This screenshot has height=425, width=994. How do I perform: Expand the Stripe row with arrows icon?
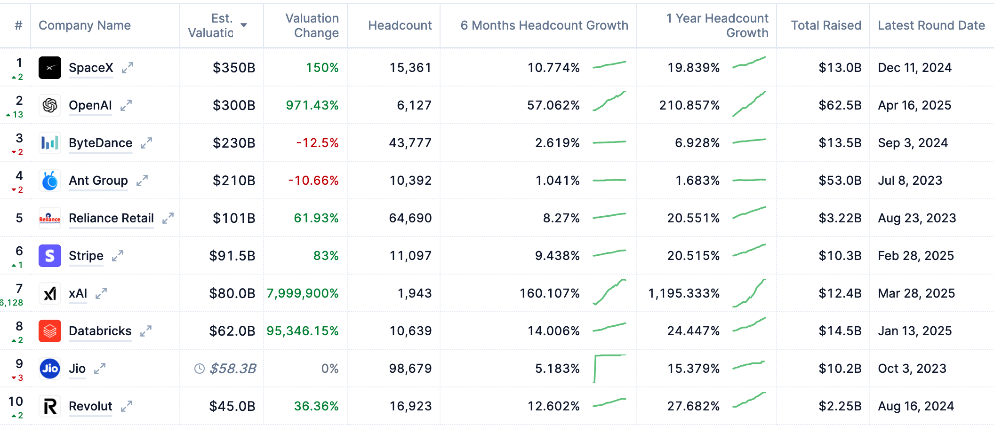tap(118, 256)
